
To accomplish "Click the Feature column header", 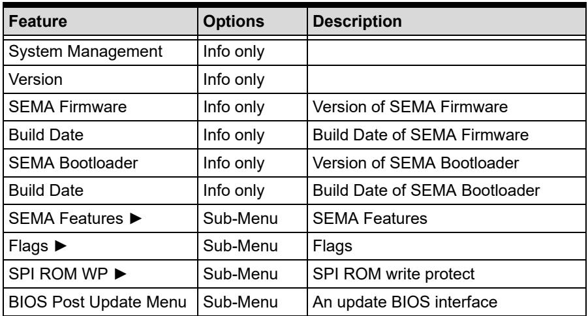I will tap(38, 22).
